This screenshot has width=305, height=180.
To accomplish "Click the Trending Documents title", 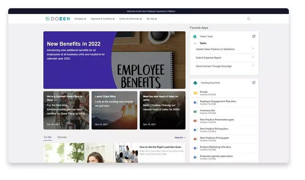I will [x=210, y=83].
